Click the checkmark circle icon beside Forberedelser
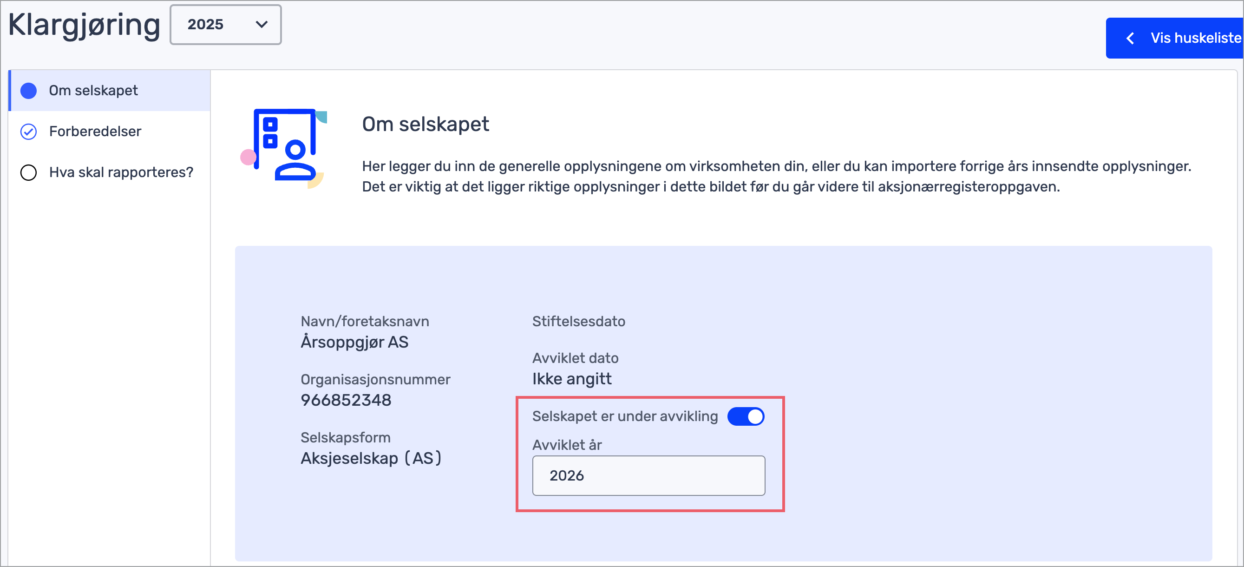The width and height of the screenshot is (1244, 567). pos(28,132)
